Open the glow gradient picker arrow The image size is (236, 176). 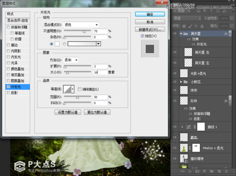[x=98, y=44]
